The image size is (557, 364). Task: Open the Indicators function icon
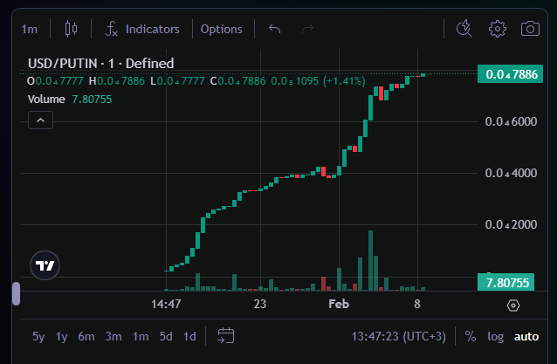(x=112, y=29)
